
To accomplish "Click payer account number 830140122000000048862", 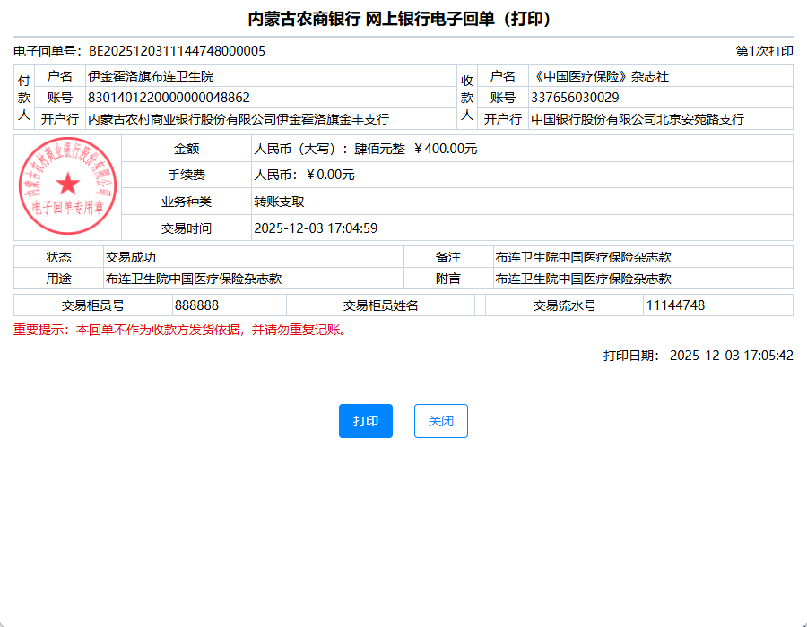I will click(x=169, y=98).
